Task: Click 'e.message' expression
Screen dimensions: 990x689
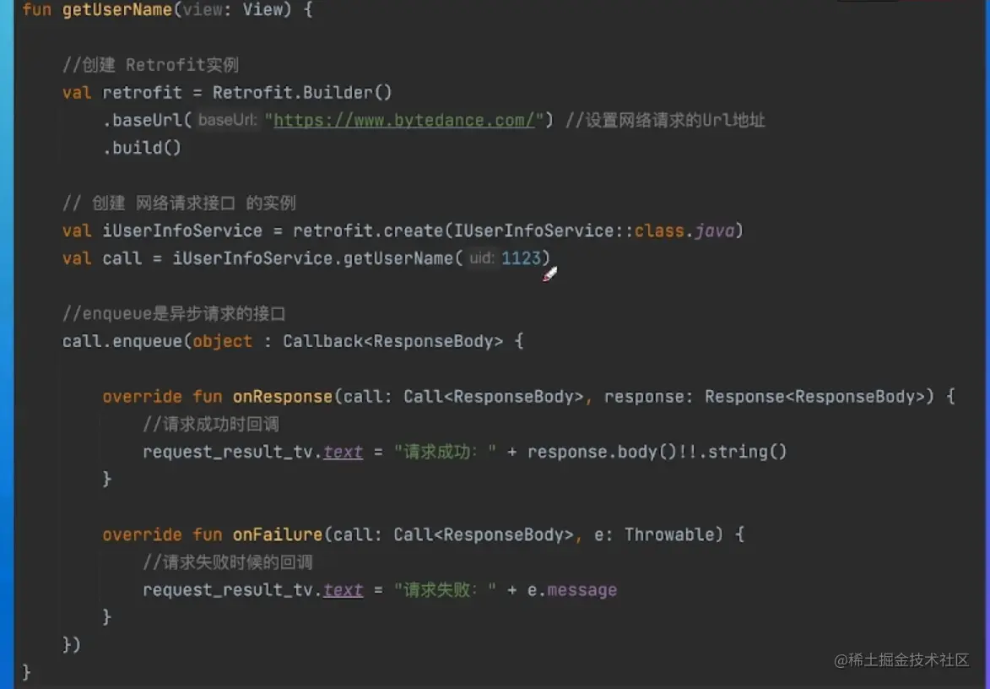Action: coord(572,590)
